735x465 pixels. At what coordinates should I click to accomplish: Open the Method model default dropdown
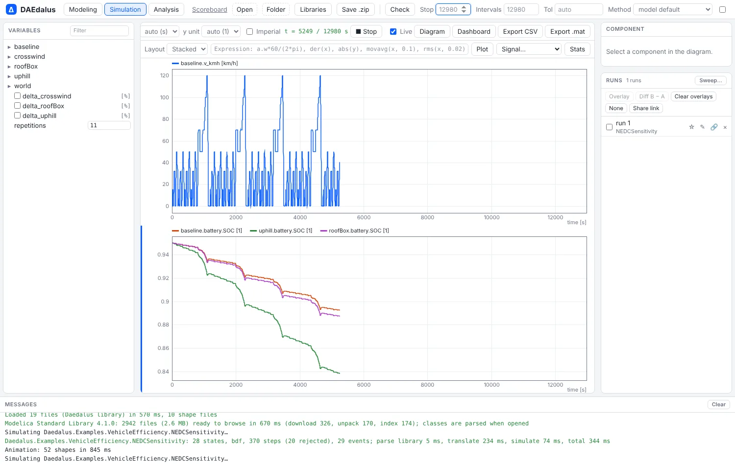pyautogui.click(x=673, y=9)
